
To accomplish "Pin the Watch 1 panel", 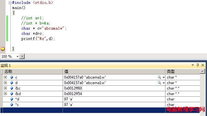I will pos(198,65).
